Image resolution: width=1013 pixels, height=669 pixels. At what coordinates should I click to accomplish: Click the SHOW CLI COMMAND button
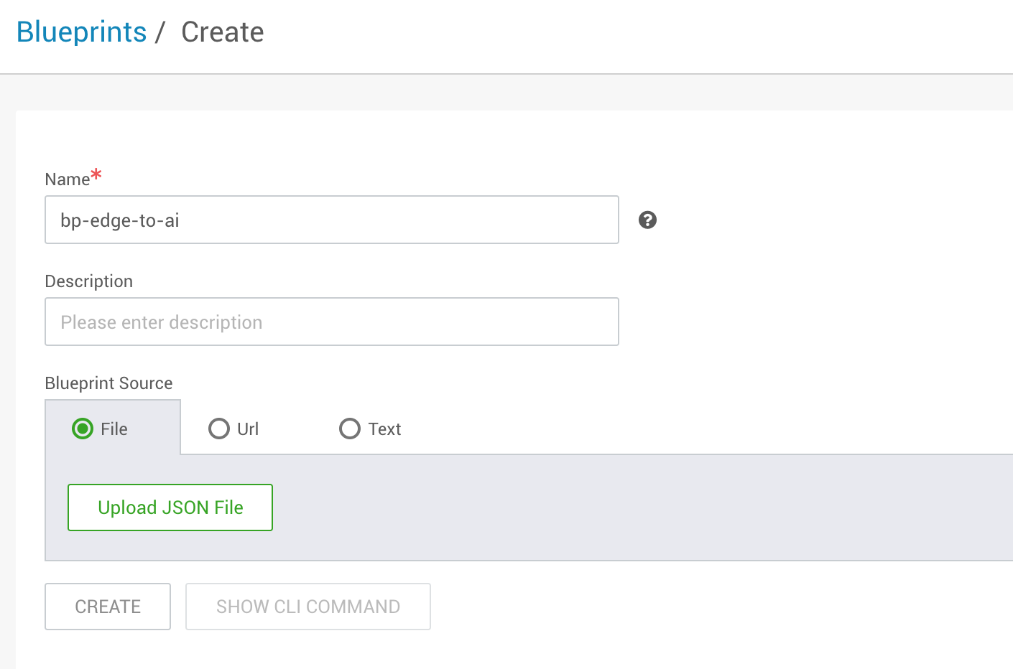[307, 607]
